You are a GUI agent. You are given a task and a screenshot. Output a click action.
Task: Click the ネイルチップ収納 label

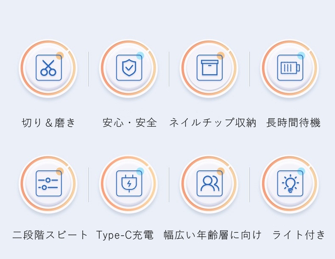point(213,123)
